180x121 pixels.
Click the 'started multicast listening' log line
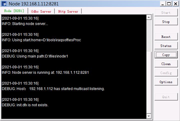(x=53, y=89)
